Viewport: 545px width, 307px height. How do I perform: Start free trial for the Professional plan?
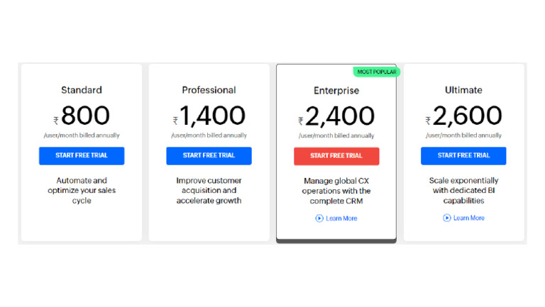click(x=209, y=156)
